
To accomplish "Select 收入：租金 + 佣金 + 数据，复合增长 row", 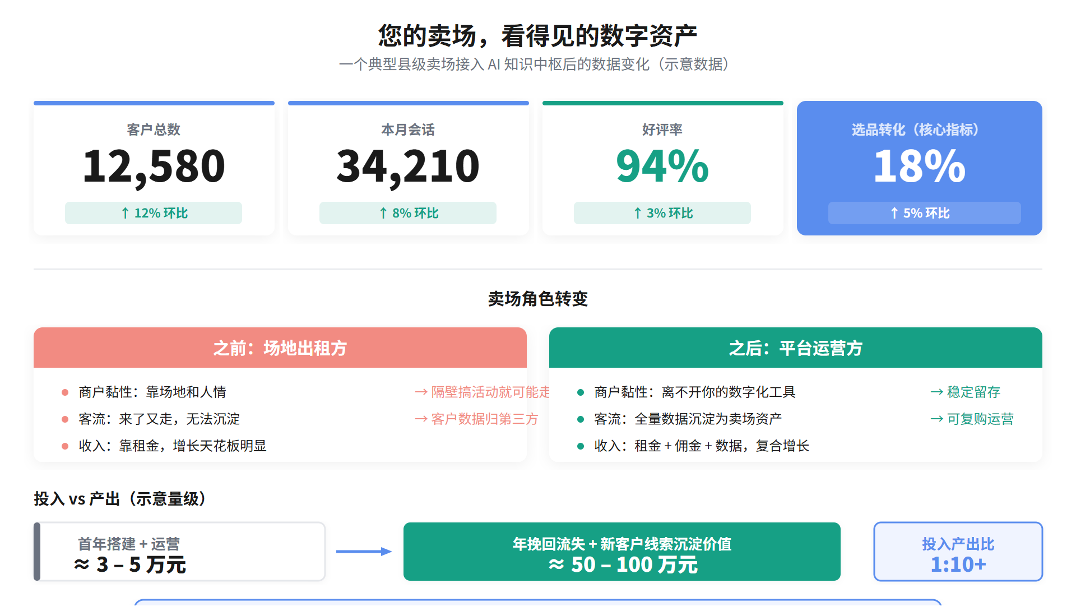I will (x=702, y=446).
